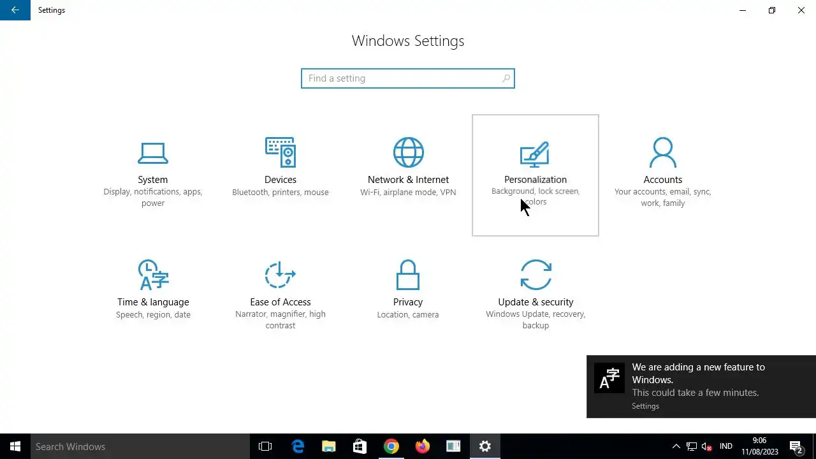Click 'Windows Update, recovery, backup' text
The image size is (816, 459).
[535, 320]
